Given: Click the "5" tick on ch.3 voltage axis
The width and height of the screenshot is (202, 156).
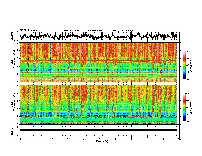Looking at the screenshot, I should pyautogui.click(x=18, y=127).
